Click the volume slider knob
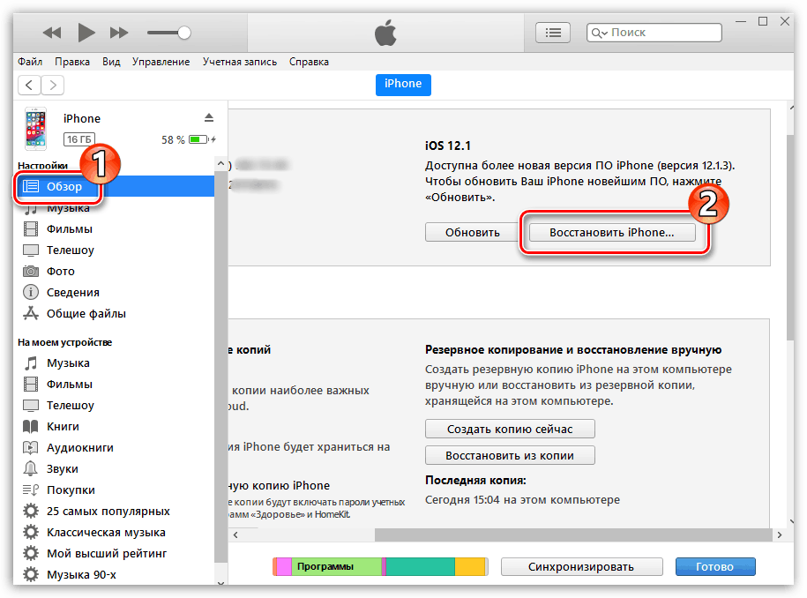 tap(184, 33)
